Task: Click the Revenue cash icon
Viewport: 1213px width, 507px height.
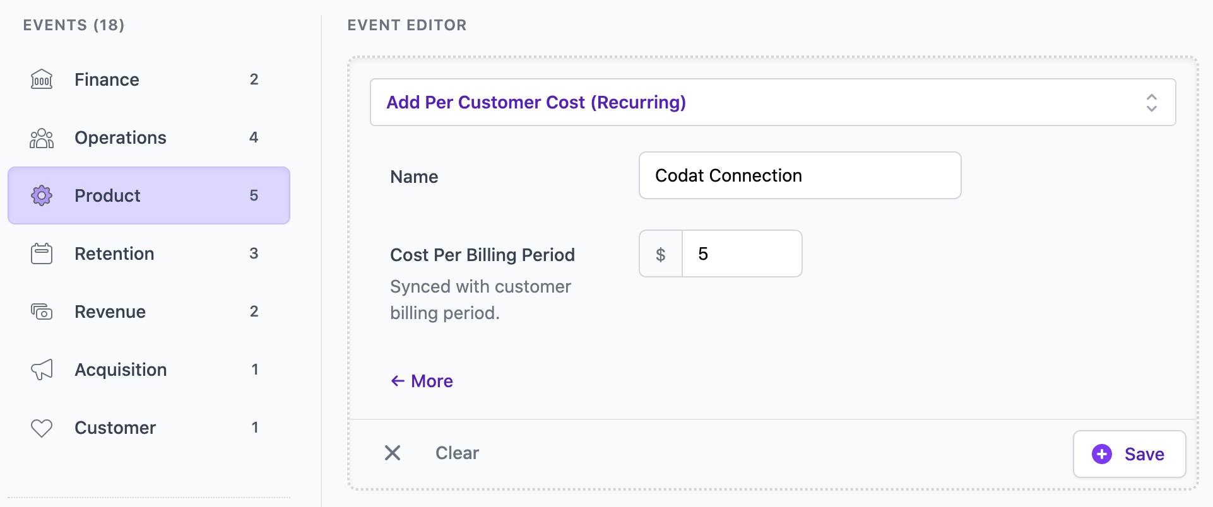Action: pos(42,312)
